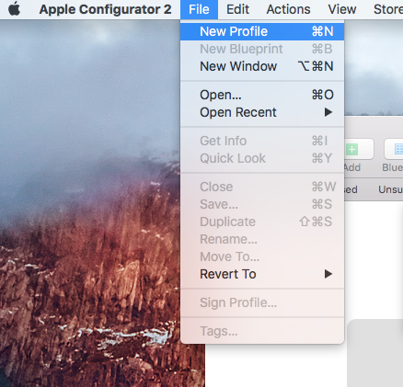The width and height of the screenshot is (403, 387).
Task: Choose Open... from the File menu
Action: [262, 95]
